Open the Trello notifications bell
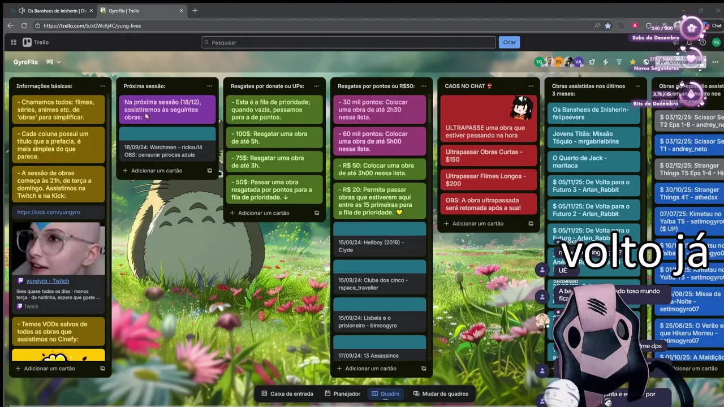 (689, 42)
